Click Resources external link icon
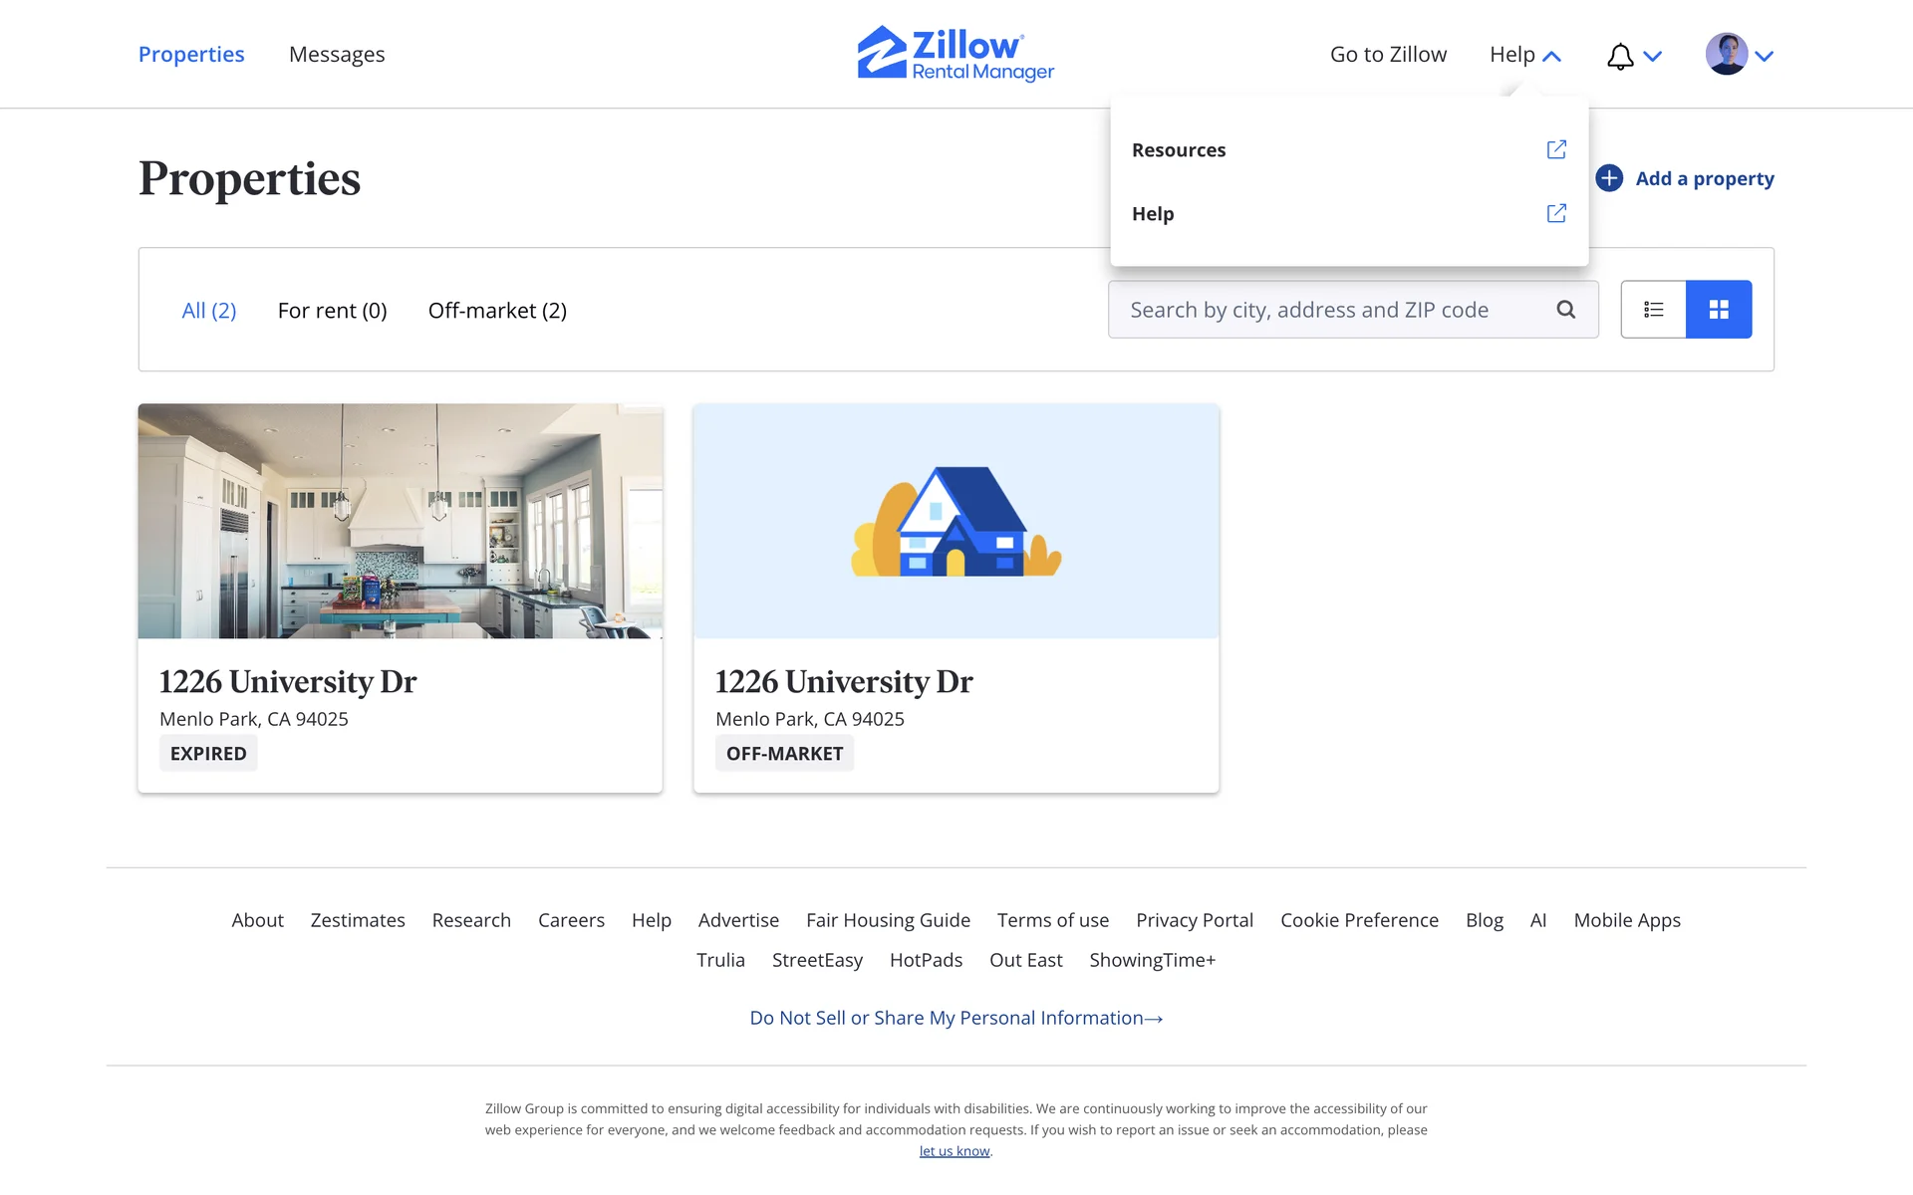Screen dimensions: 1913x1195 [1556, 149]
